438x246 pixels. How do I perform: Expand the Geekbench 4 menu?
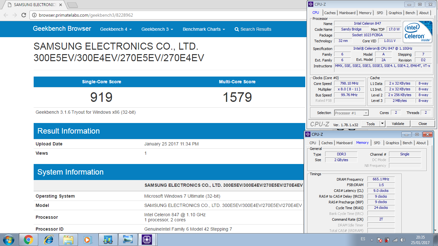116,29
